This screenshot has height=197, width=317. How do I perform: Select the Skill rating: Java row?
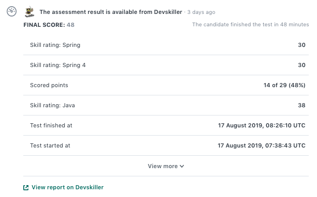click(166, 105)
